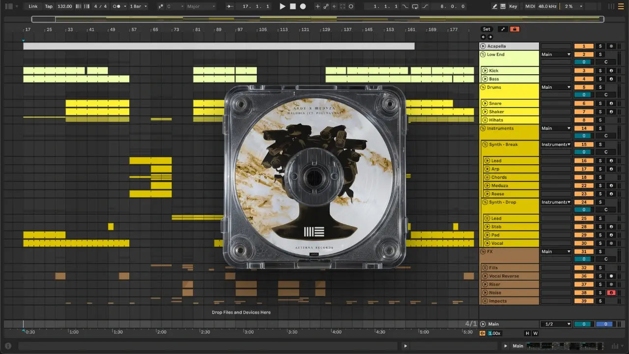Screen dimensions: 629x354
Task: Collapse the Drums group
Action: [483, 88]
